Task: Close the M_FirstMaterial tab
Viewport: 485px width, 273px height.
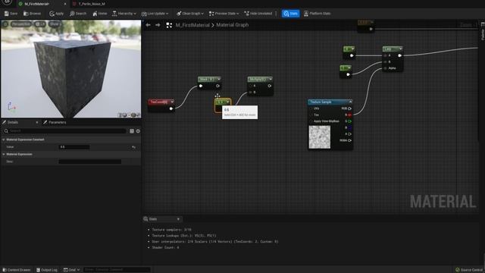Action: point(65,4)
